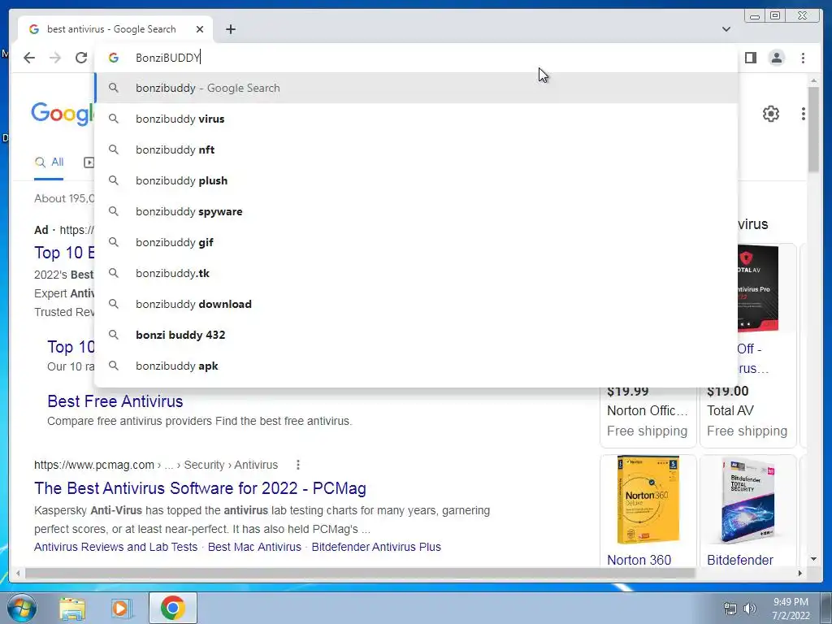832x624 pixels.
Task: Select the 'bonzibuddy plush' suggestion
Action: coord(416,180)
